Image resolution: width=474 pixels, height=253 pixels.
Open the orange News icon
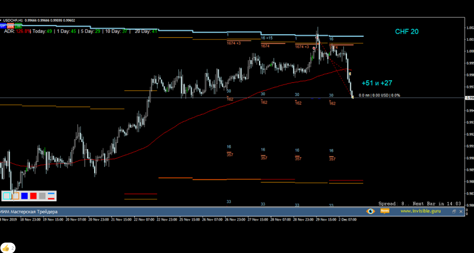[x=385, y=211]
